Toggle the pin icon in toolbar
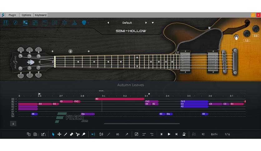This screenshot has width=261, height=151. (127, 134)
